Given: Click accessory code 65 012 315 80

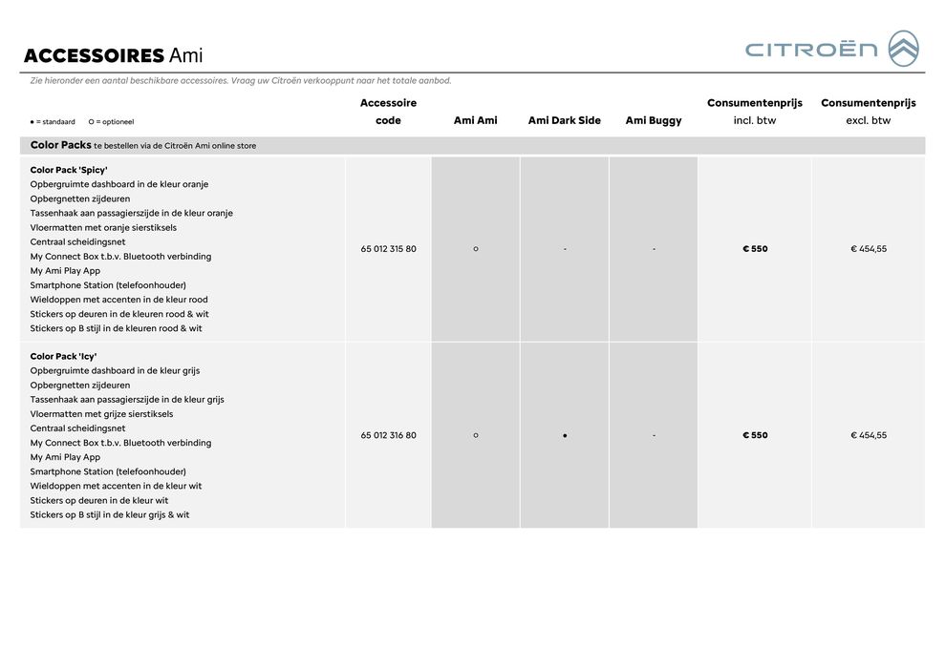Looking at the screenshot, I should tap(388, 249).
